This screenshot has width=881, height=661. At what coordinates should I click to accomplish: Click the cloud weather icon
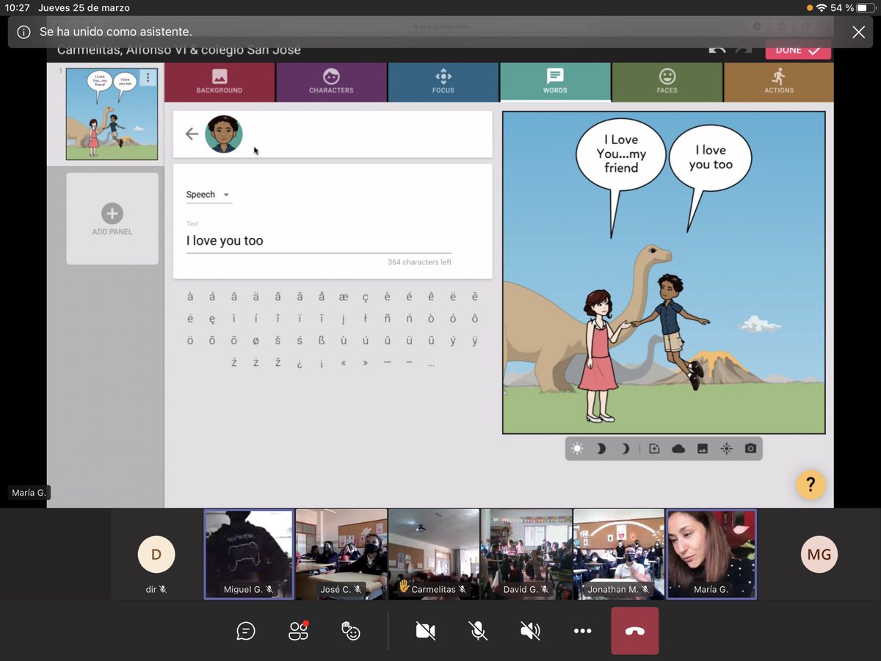(x=678, y=449)
